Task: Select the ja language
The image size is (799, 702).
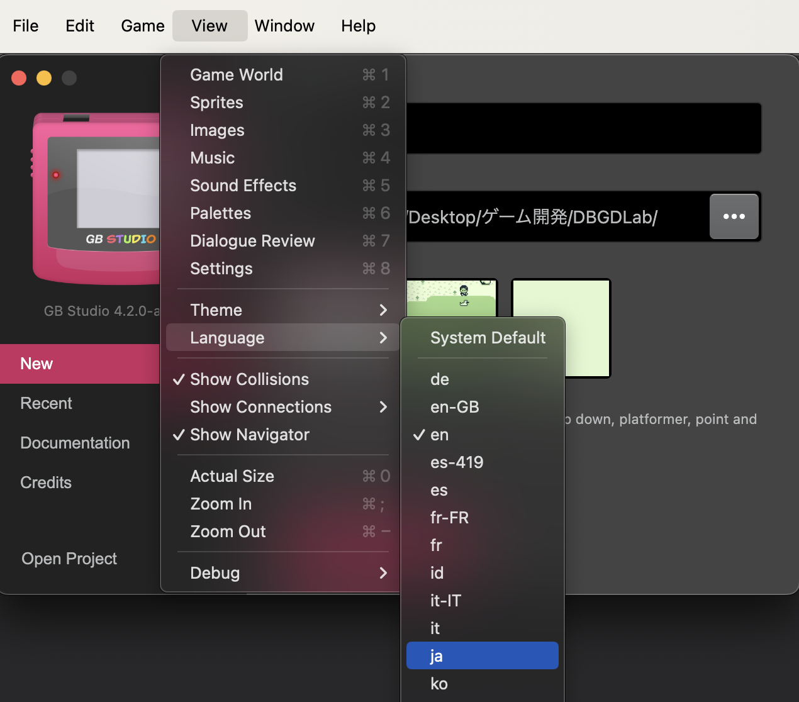Action: click(483, 655)
